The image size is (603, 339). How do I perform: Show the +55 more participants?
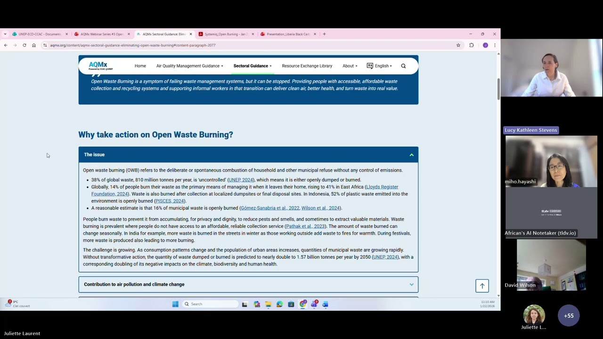click(x=569, y=315)
